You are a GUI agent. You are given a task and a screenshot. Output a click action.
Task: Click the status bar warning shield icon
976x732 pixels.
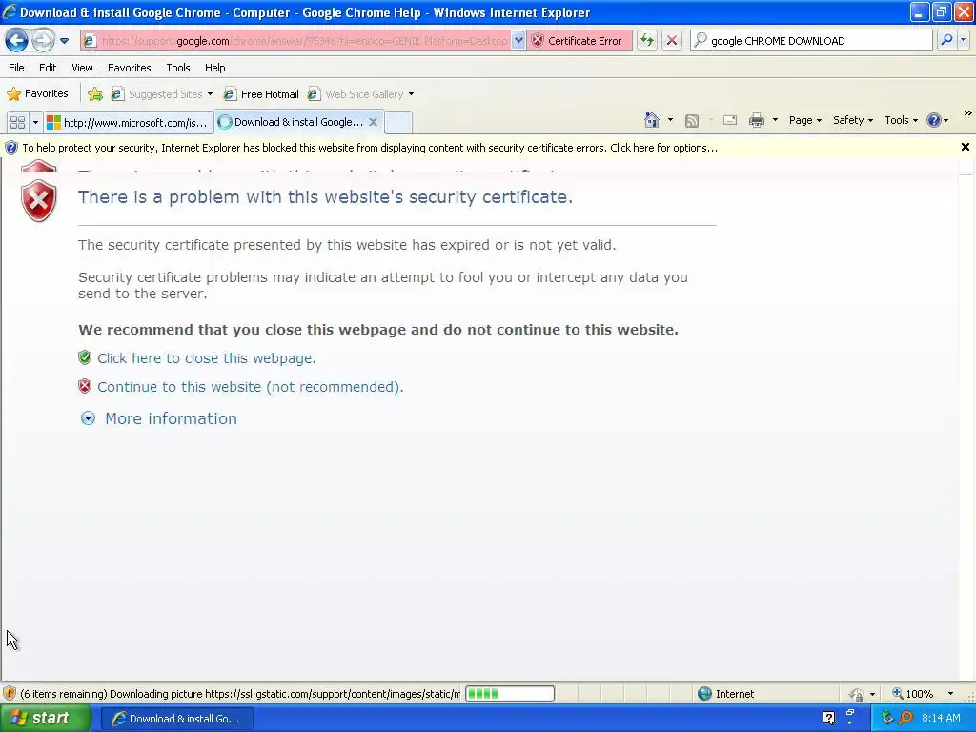(10, 694)
